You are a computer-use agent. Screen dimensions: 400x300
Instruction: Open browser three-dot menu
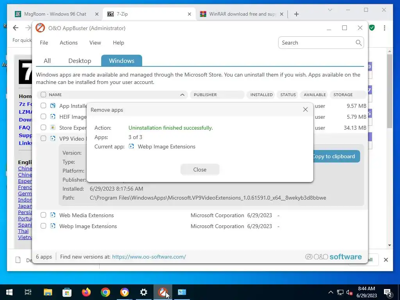(384, 28)
